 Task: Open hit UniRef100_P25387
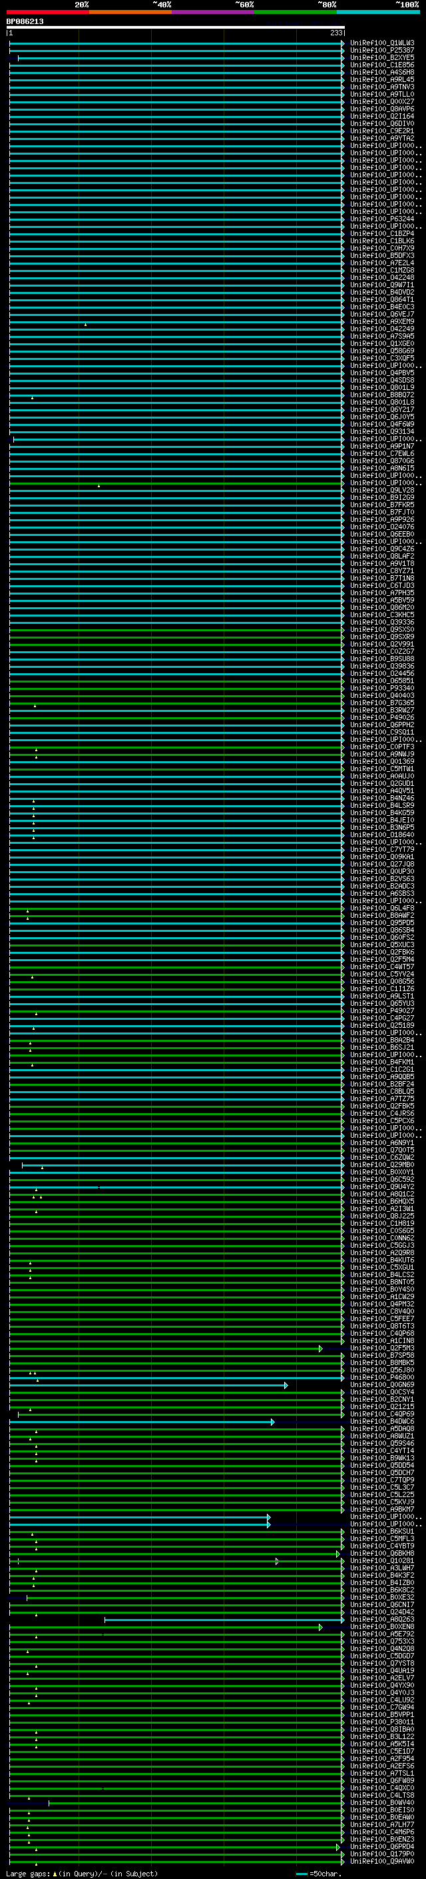pos(381,51)
